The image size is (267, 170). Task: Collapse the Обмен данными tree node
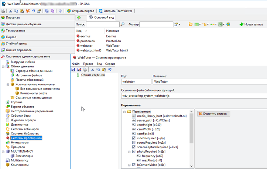(x=3, y=66)
